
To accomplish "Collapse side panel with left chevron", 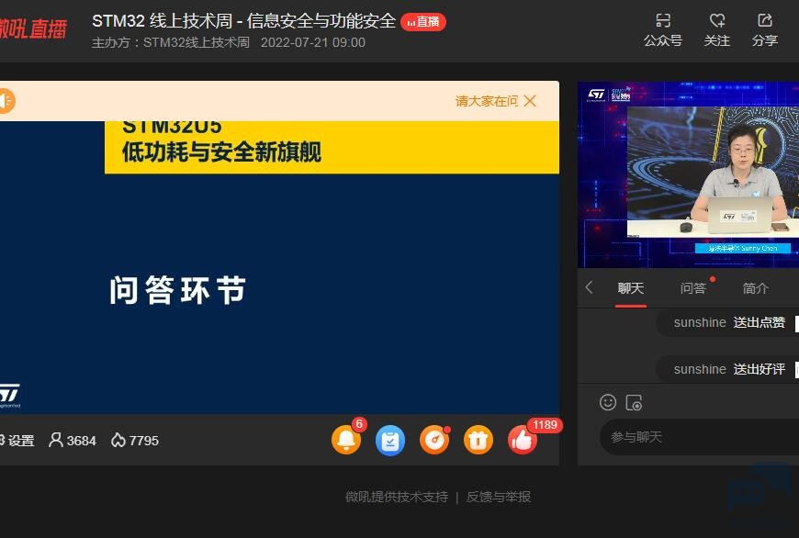I will coord(590,287).
